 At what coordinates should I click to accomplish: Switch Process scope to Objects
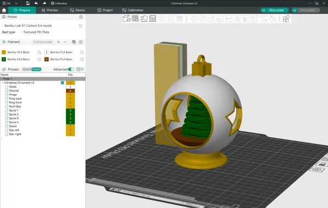[37, 70]
